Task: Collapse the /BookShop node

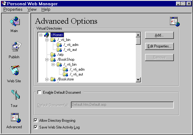Action: (x=47, y=59)
